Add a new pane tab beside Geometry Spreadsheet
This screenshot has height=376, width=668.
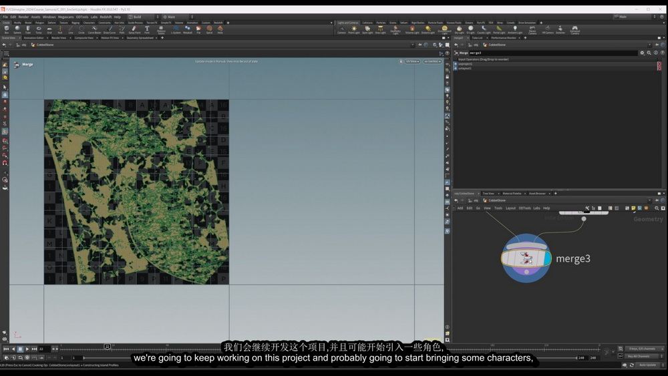(162, 38)
